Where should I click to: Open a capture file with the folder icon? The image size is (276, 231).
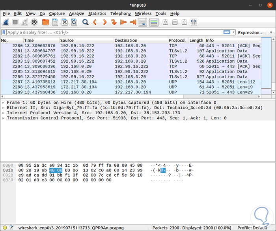pos(46,22)
